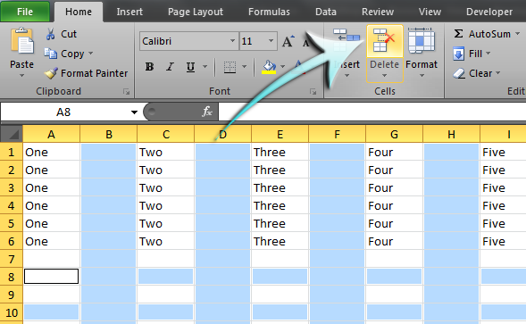Viewport: 526px width, 324px height.
Task: Select the row 10 header
Action: click(x=12, y=312)
